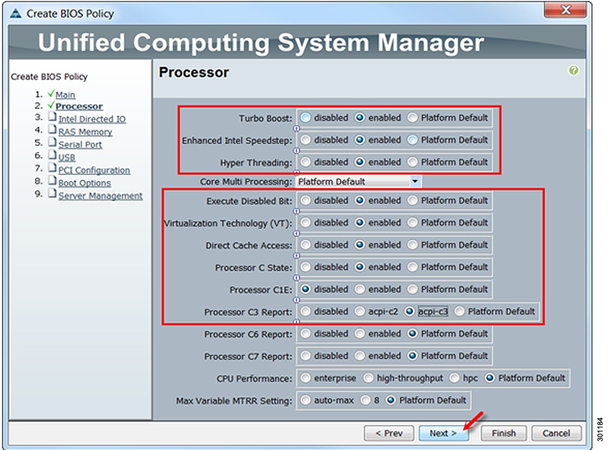608x450 pixels.
Task: Click the page icon beside Boot Options
Action: click(52, 181)
